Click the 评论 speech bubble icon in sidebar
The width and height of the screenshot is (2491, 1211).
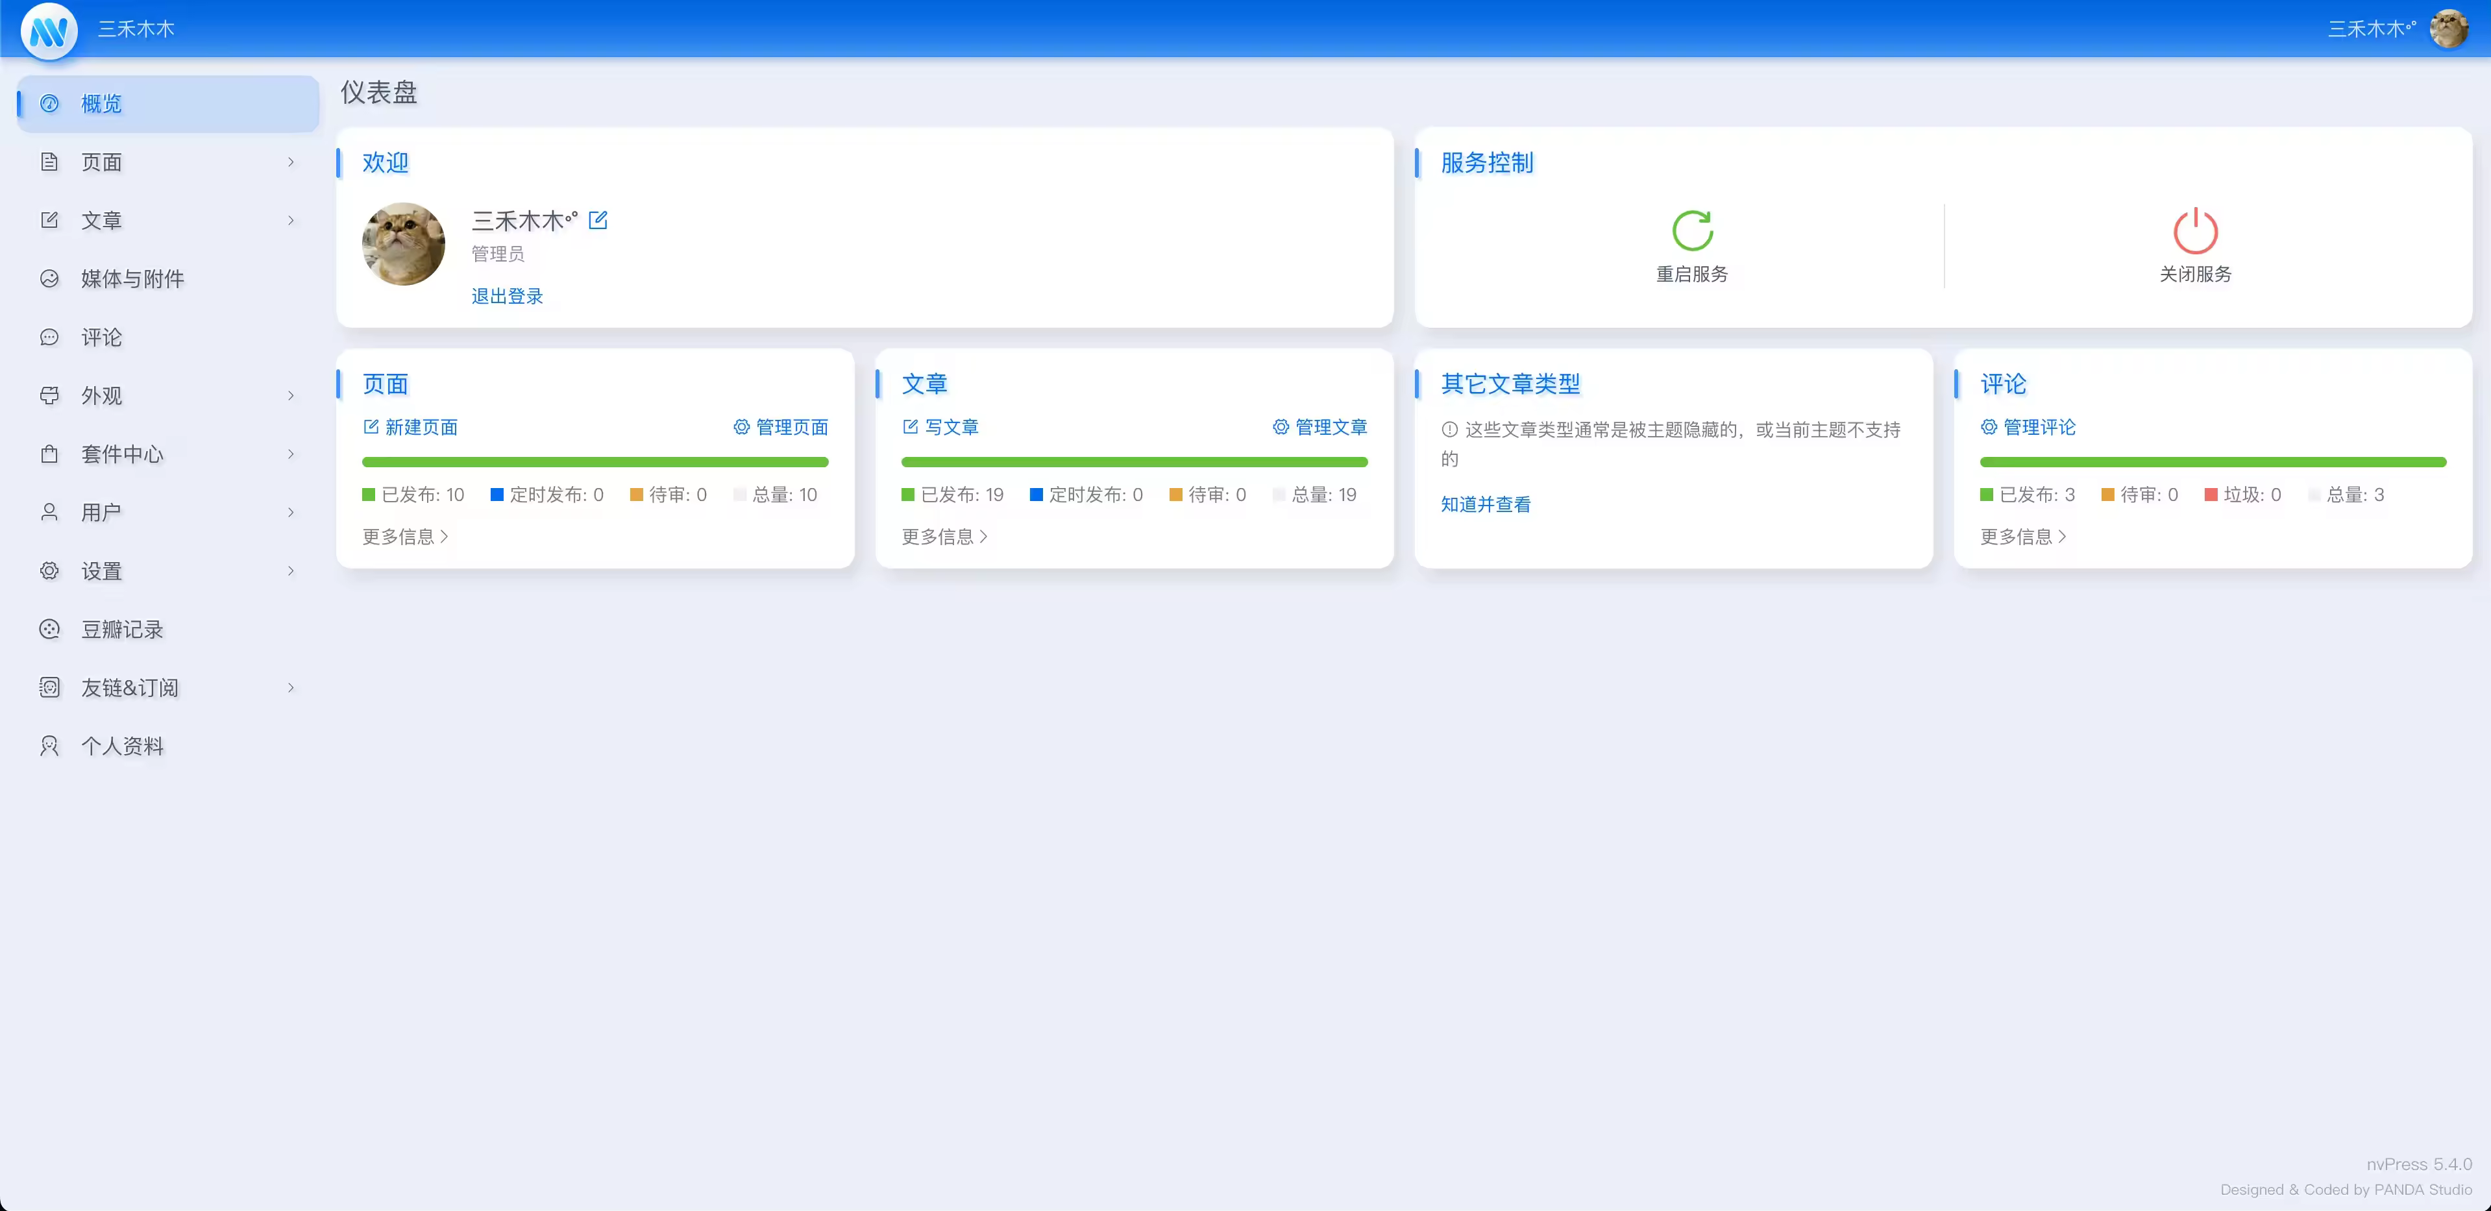[49, 337]
